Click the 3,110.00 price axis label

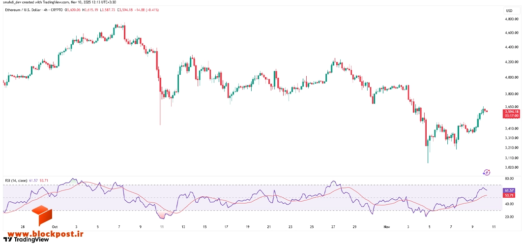pyautogui.click(x=512, y=158)
